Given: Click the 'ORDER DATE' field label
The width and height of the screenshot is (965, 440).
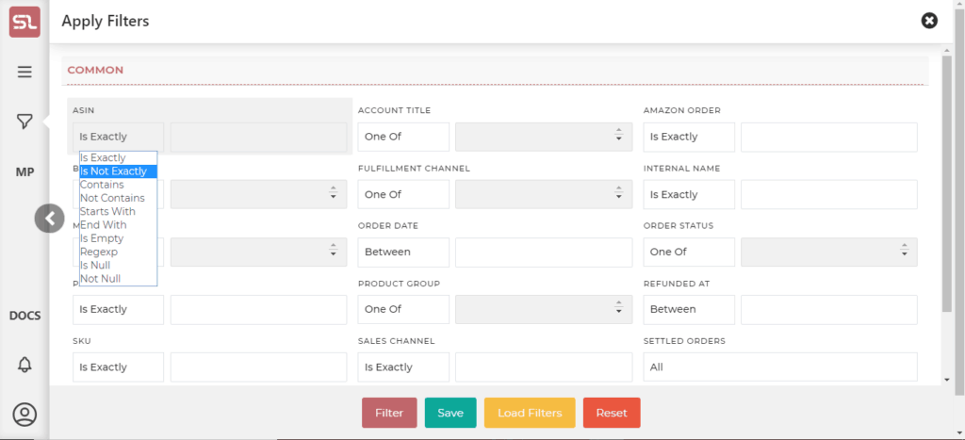Looking at the screenshot, I should point(387,226).
